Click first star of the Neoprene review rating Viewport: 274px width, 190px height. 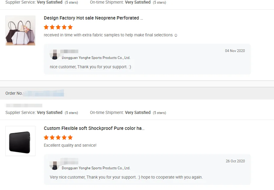tap(46, 27)
